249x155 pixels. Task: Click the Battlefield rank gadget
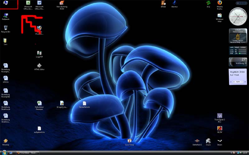pos(238,36)
